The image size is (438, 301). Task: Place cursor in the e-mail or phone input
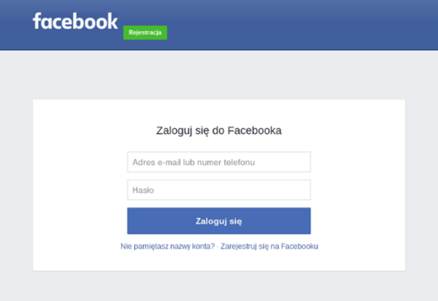click(x=219, y=162)
